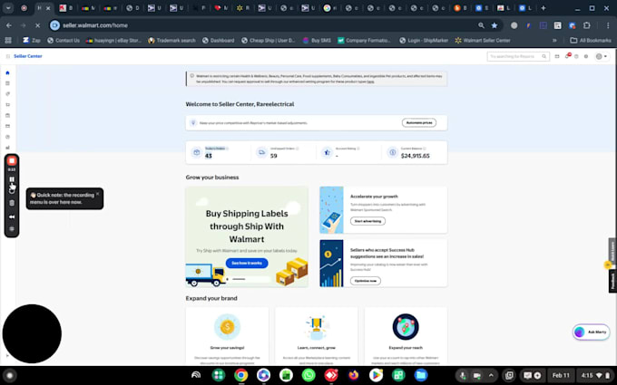Expand hidden bookmarks chevron

(x=554, y=40)
